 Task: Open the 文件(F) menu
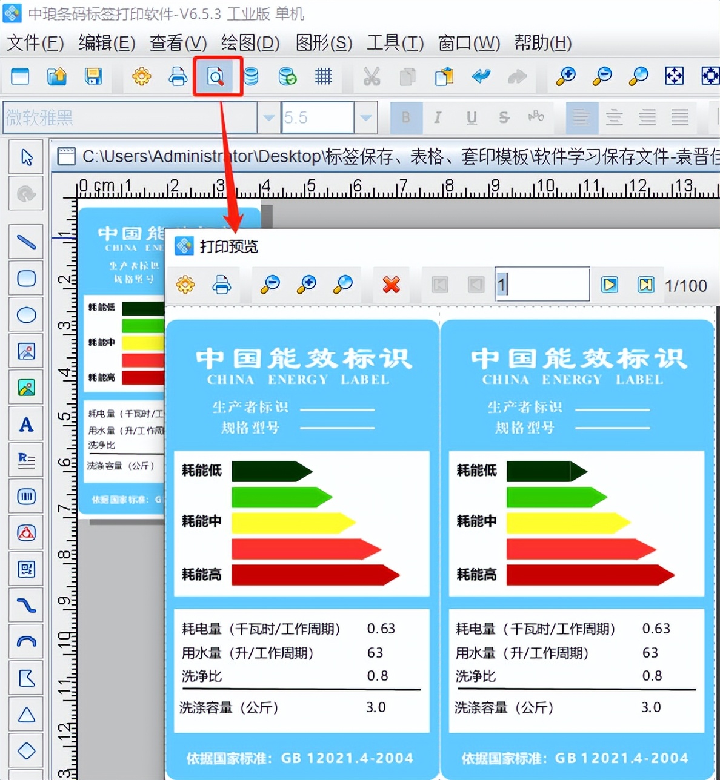tap(35, 43)
